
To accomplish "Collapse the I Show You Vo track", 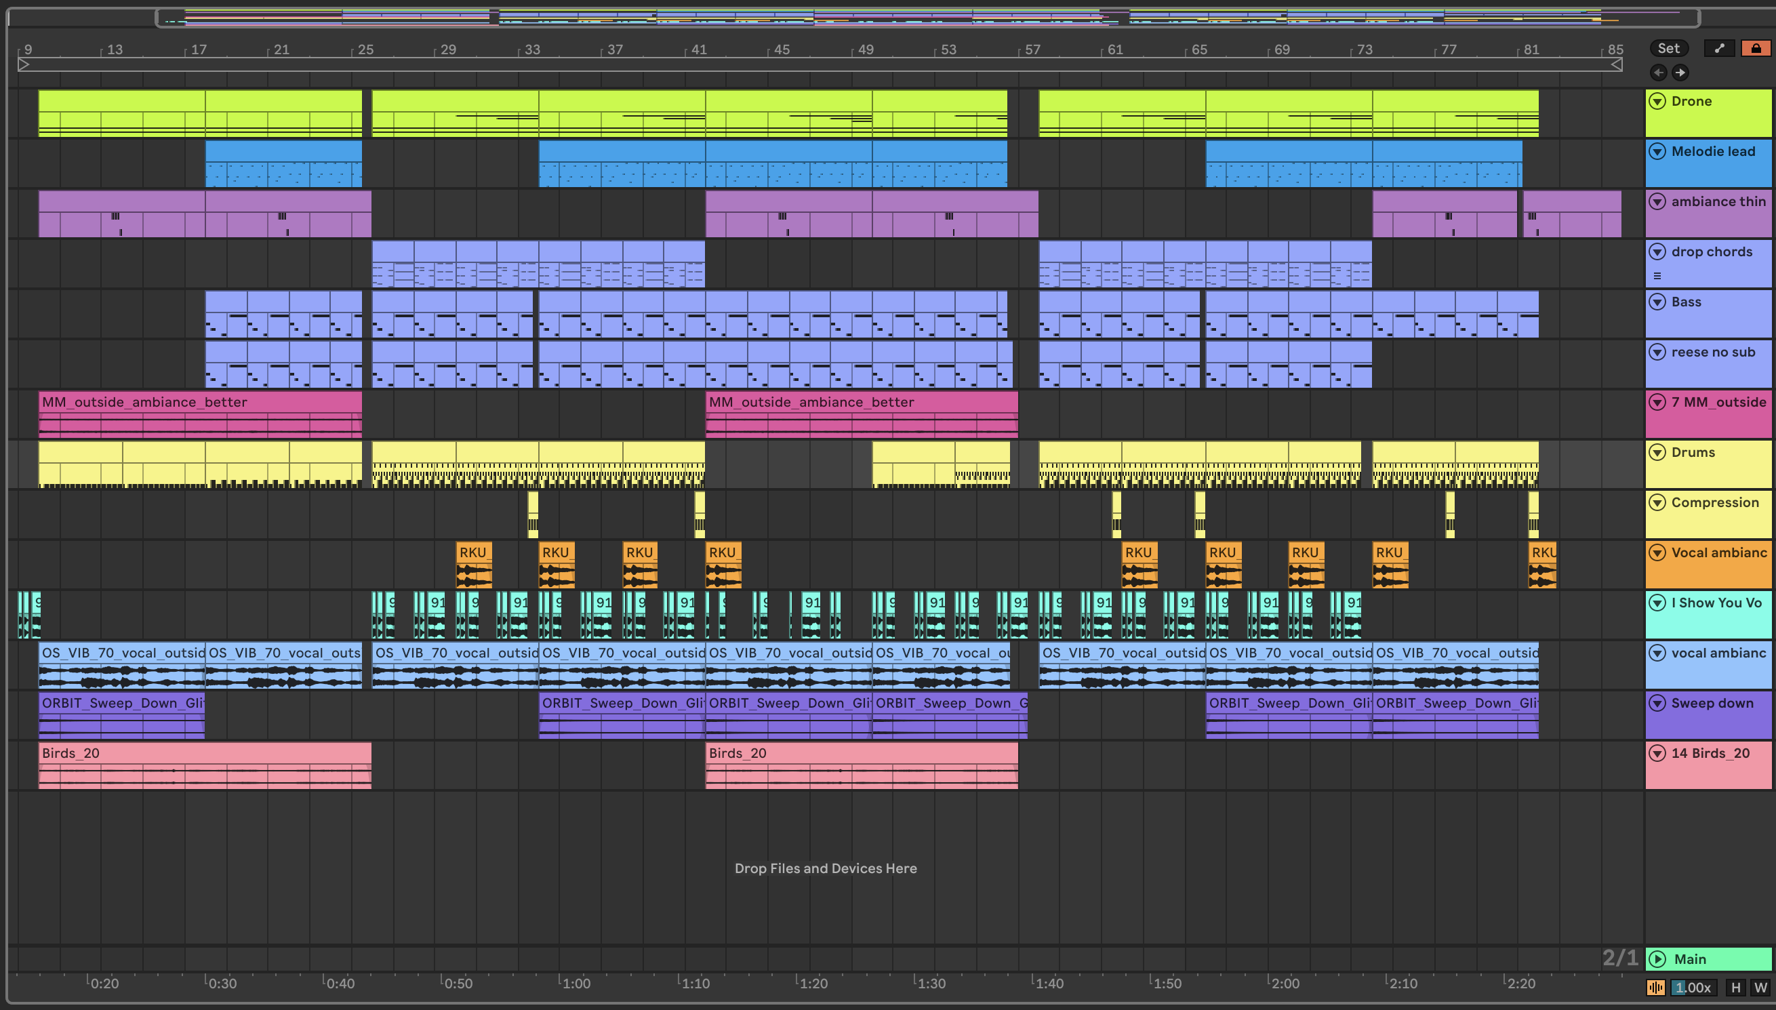I will pos(1657,602).
